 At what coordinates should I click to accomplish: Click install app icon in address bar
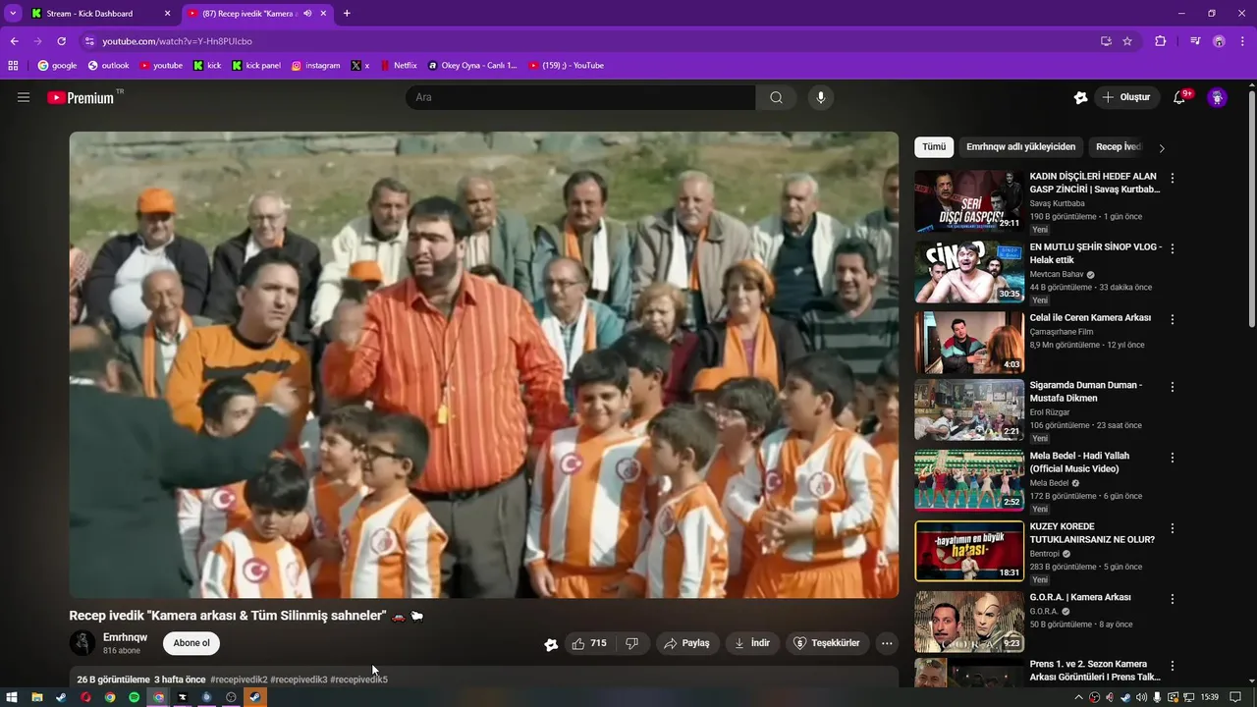point(1106,41)
